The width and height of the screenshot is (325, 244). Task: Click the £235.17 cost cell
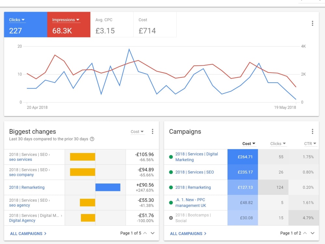243,172
